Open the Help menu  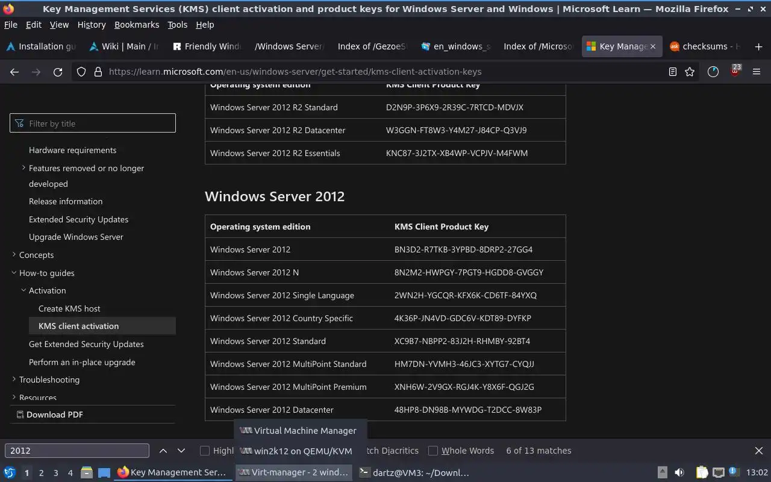(x=205, y=25)
